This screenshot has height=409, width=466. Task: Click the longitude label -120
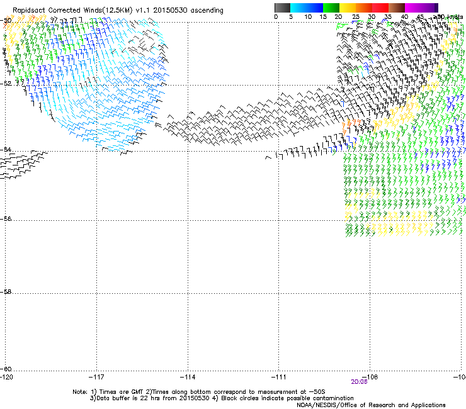(x=6, y=377)
